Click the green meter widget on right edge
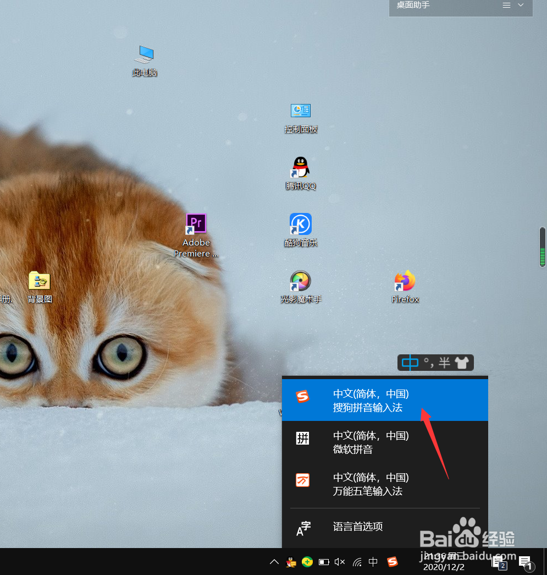Viewport: 547px width, 575px height. point(543,247)
